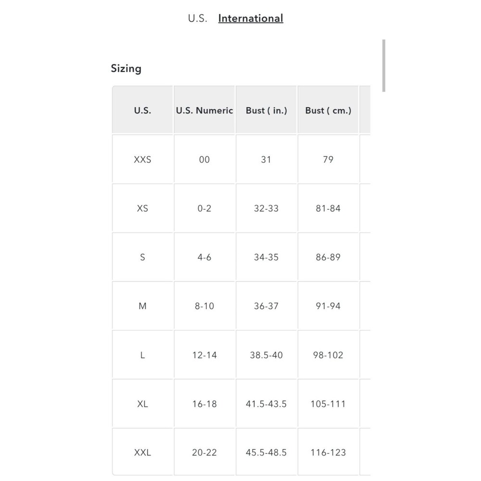Select the XL size row label
481x481 pixels.
tap(143, 404)
